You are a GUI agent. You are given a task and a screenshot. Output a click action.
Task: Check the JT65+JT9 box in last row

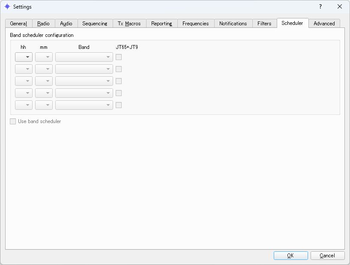coord(119,105)
